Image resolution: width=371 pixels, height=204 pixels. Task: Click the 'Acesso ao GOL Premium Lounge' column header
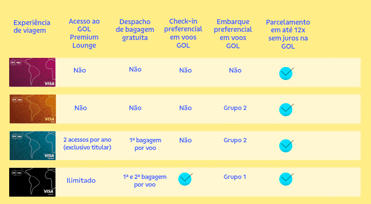point(84,33)
